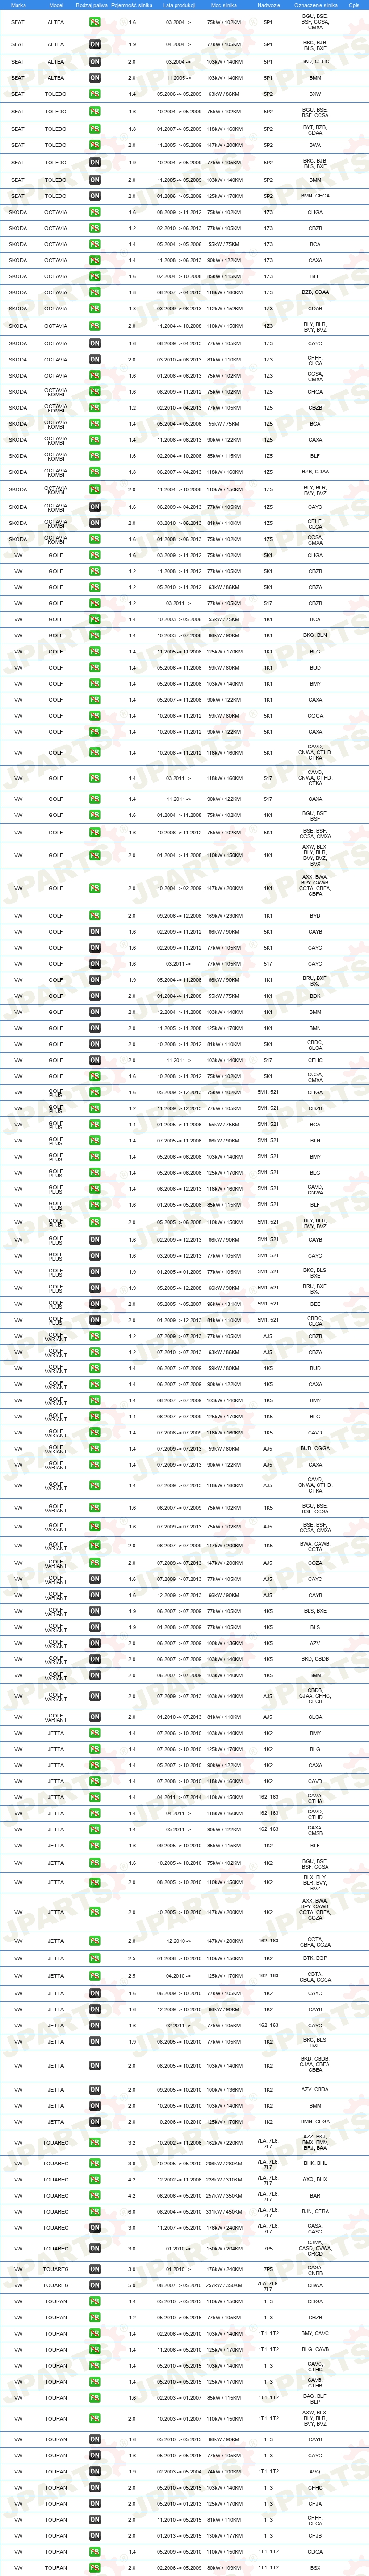The height and width of the screenshot is (2576, 369).
Task: Click engine code 'CBWA' in TOUAREG row
Action: [315, 2285]
